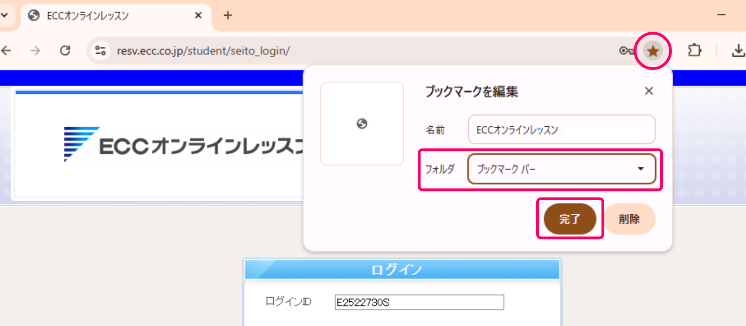Screen dimensions: 746x326
Task: Select the ECCオンラインレッスン browser tab
Action: [x=116, y=16]
